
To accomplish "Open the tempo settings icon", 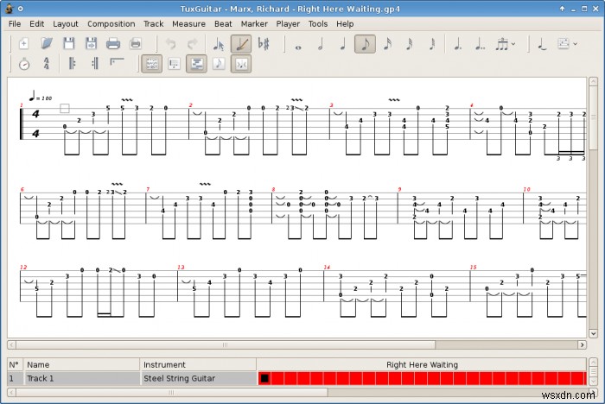I will tap(24, 64).
